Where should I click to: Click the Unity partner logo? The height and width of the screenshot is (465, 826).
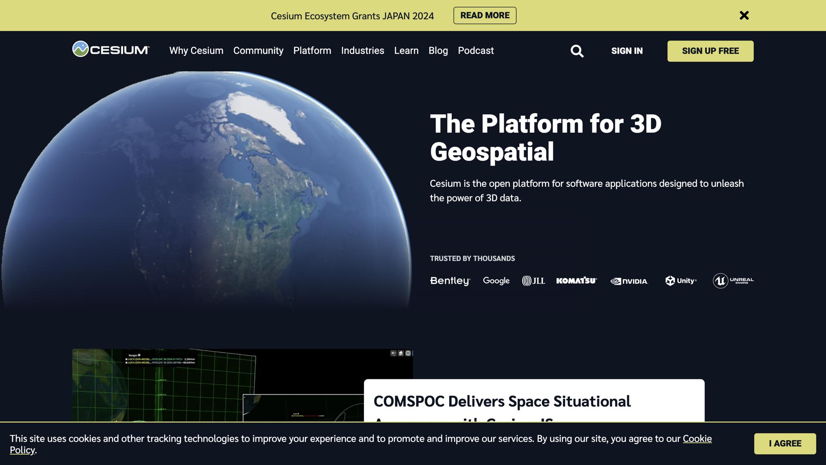tap(681, 280)
